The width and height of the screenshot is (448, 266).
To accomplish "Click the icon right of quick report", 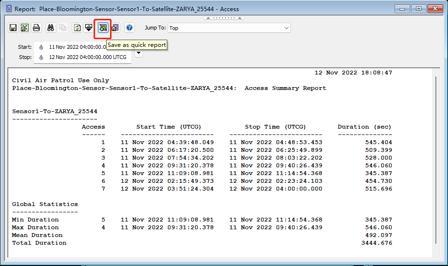I will click(x=115, y=28).
